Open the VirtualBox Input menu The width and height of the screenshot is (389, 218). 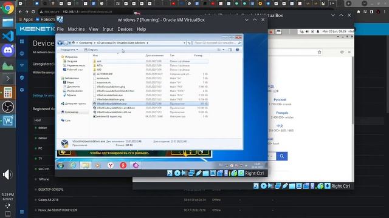tap(108, 29)
